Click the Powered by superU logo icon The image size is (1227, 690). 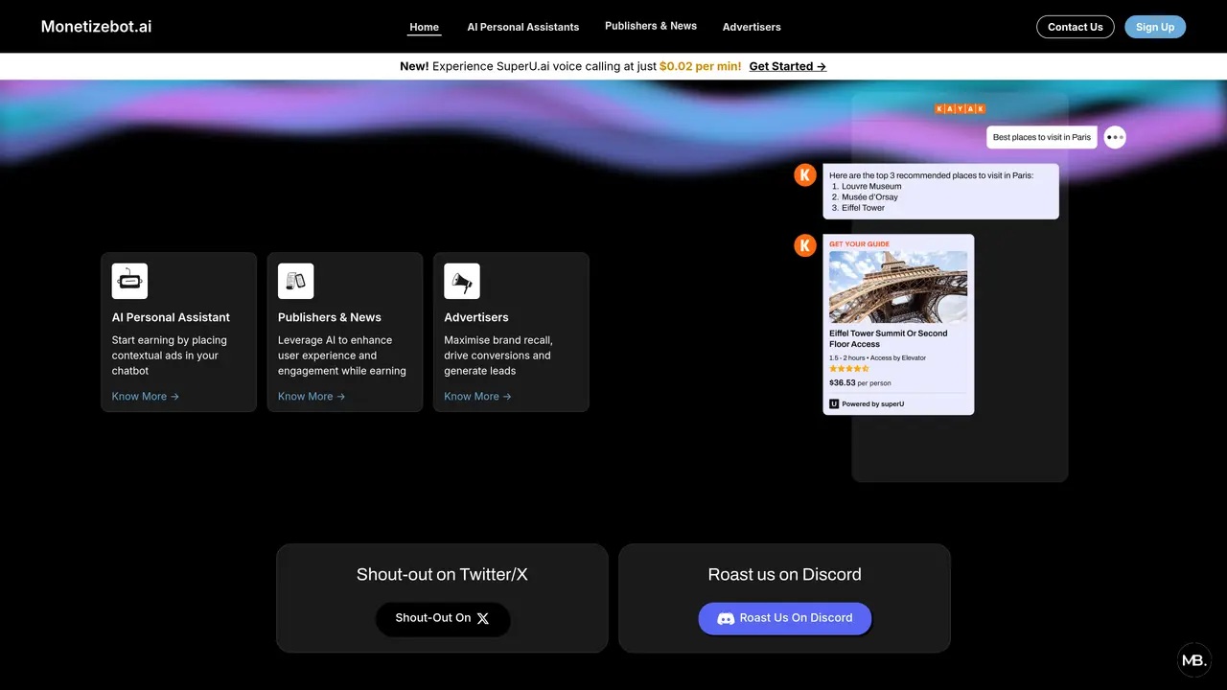834,403
